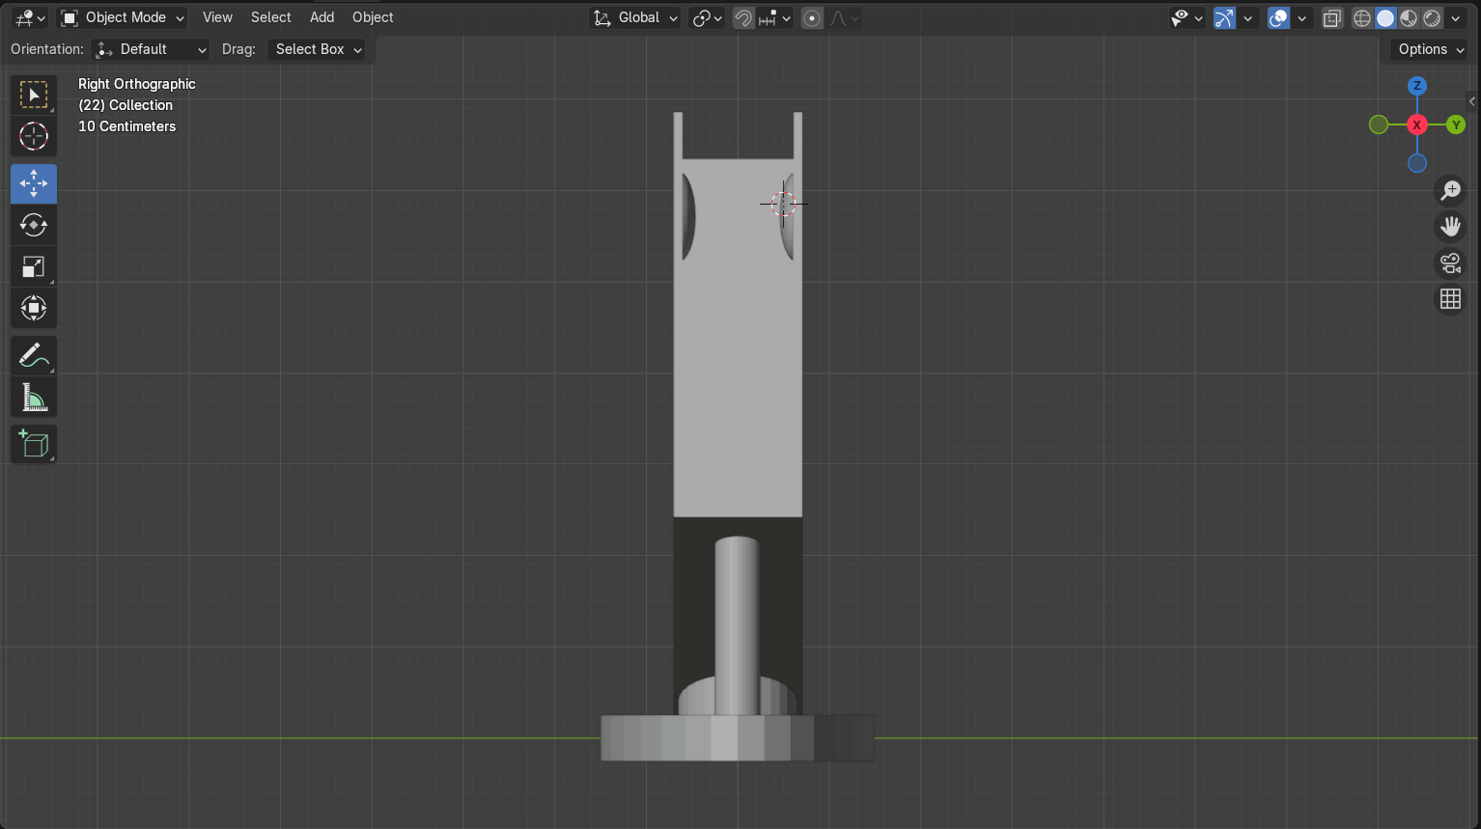Screen dimensions: 1481x829
Task: Enable proportional editing toggle
Action: point(813,18)
